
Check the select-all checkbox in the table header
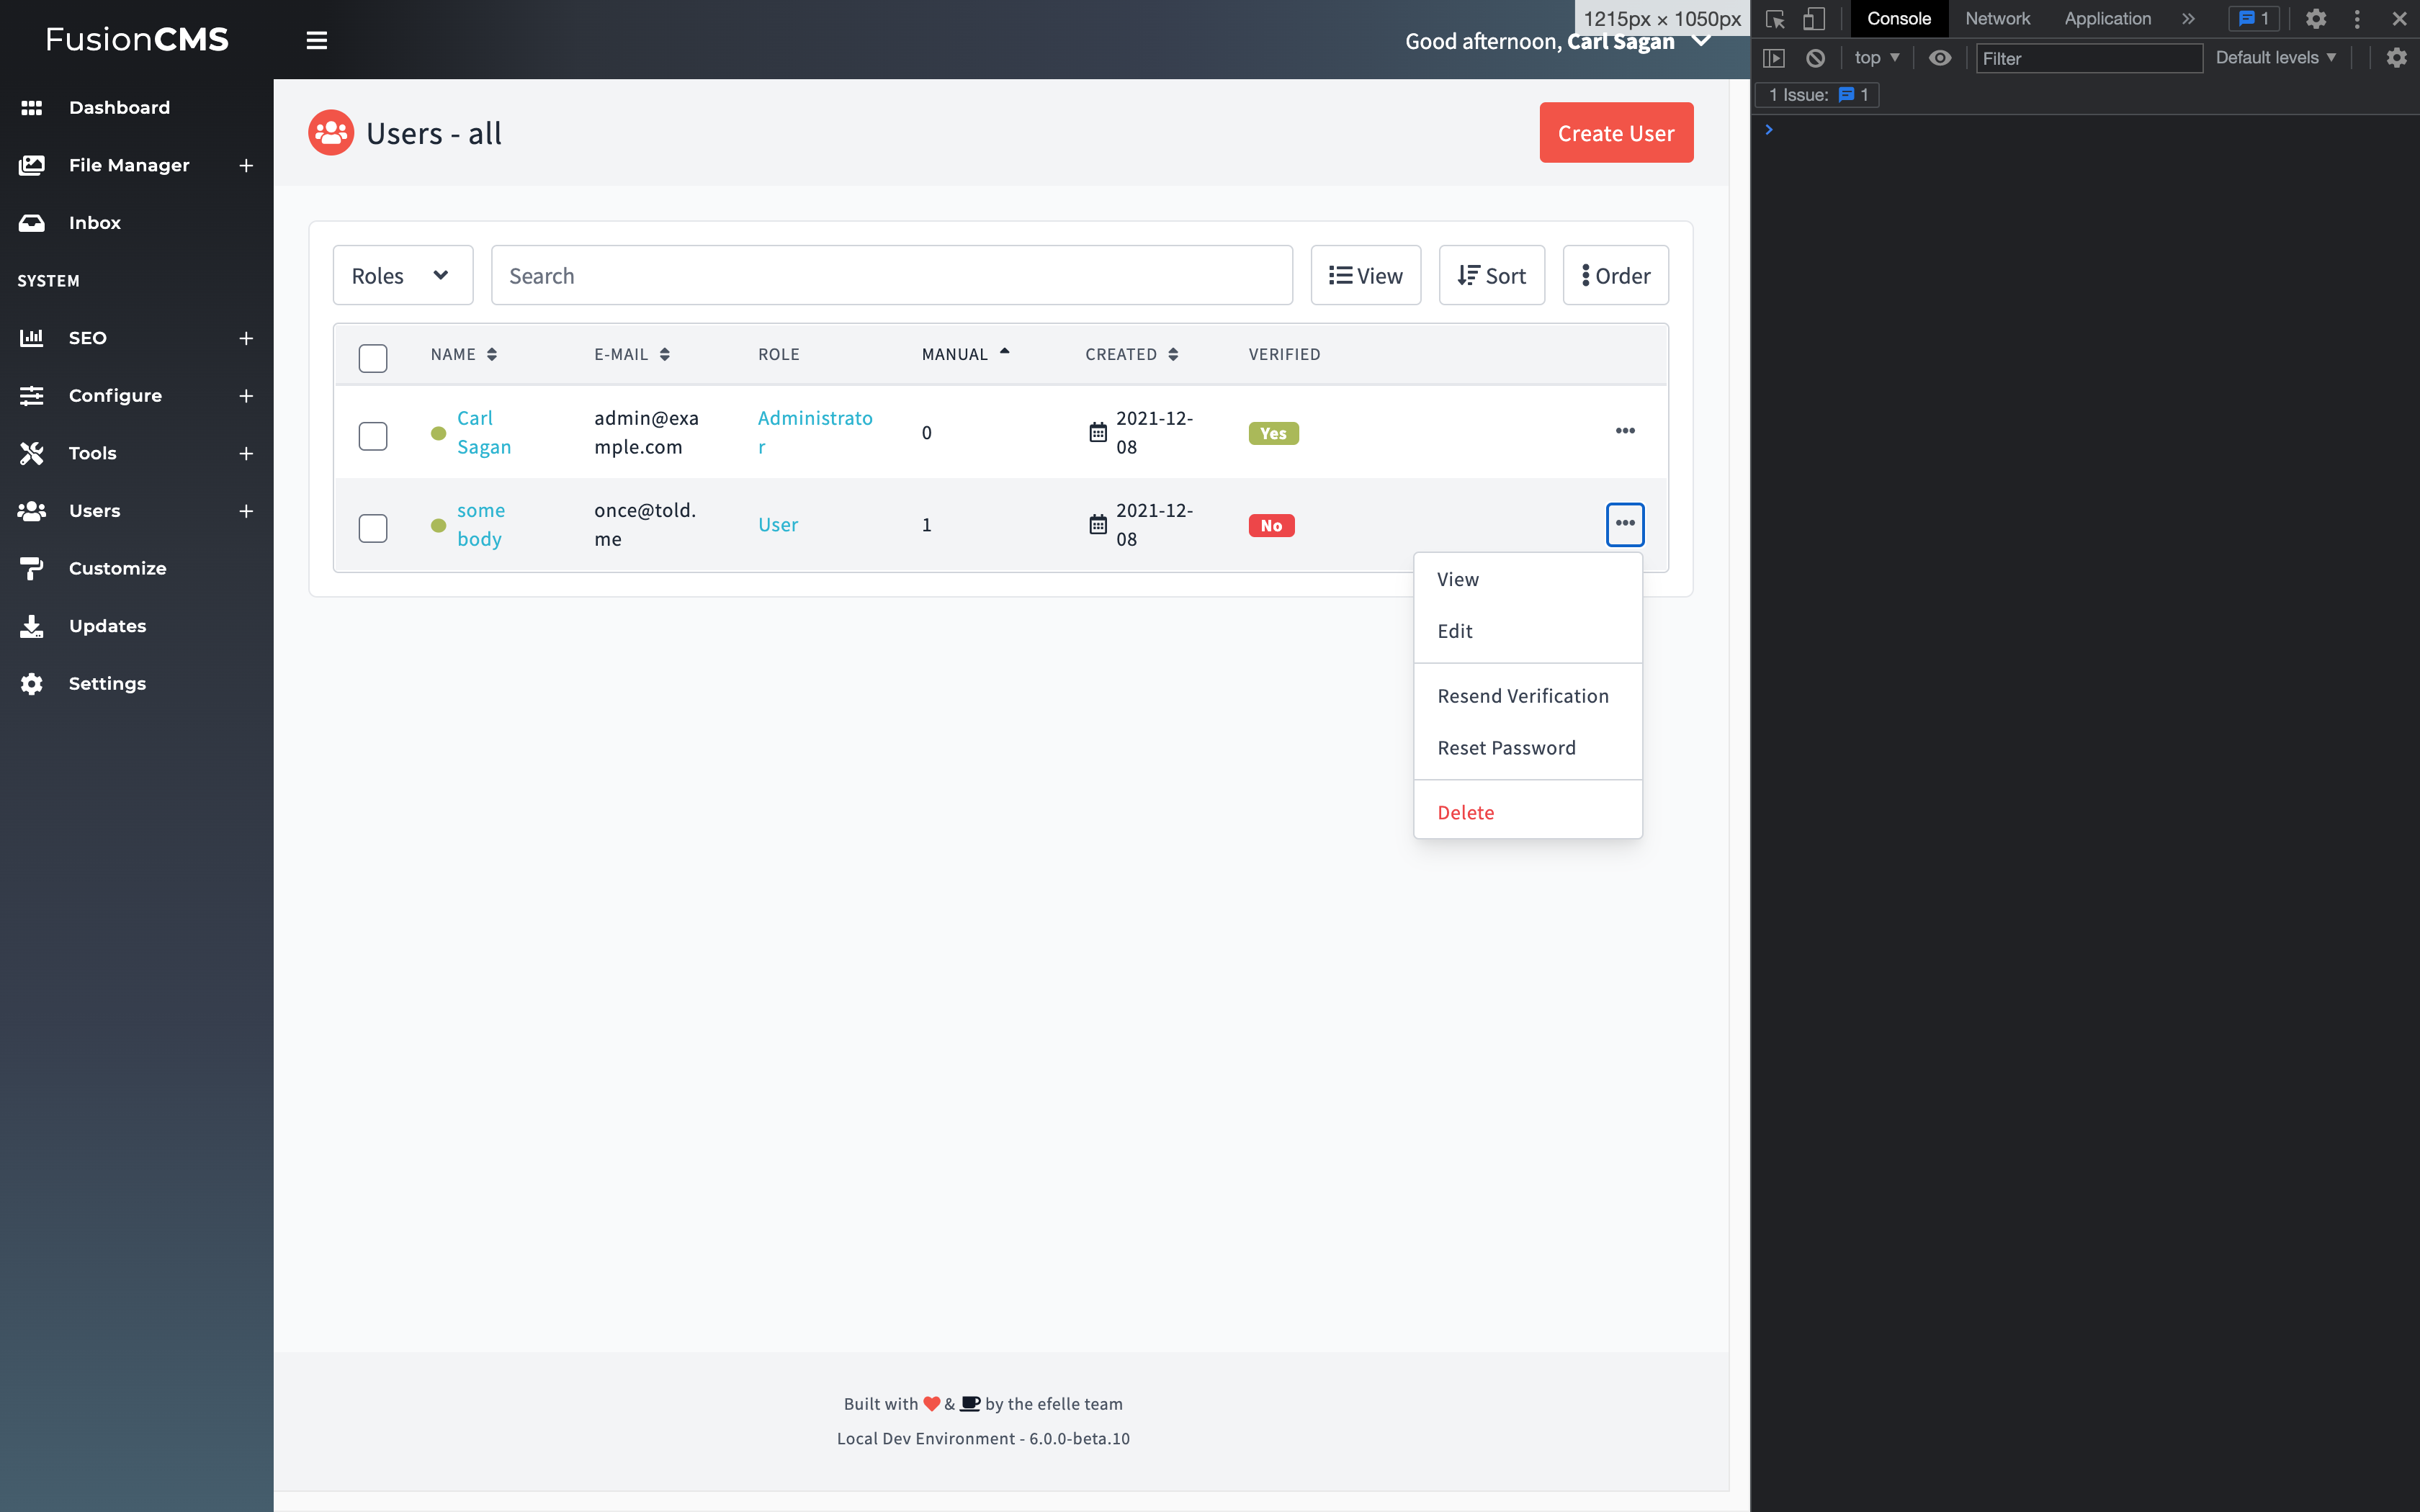(x=373, y=357)
